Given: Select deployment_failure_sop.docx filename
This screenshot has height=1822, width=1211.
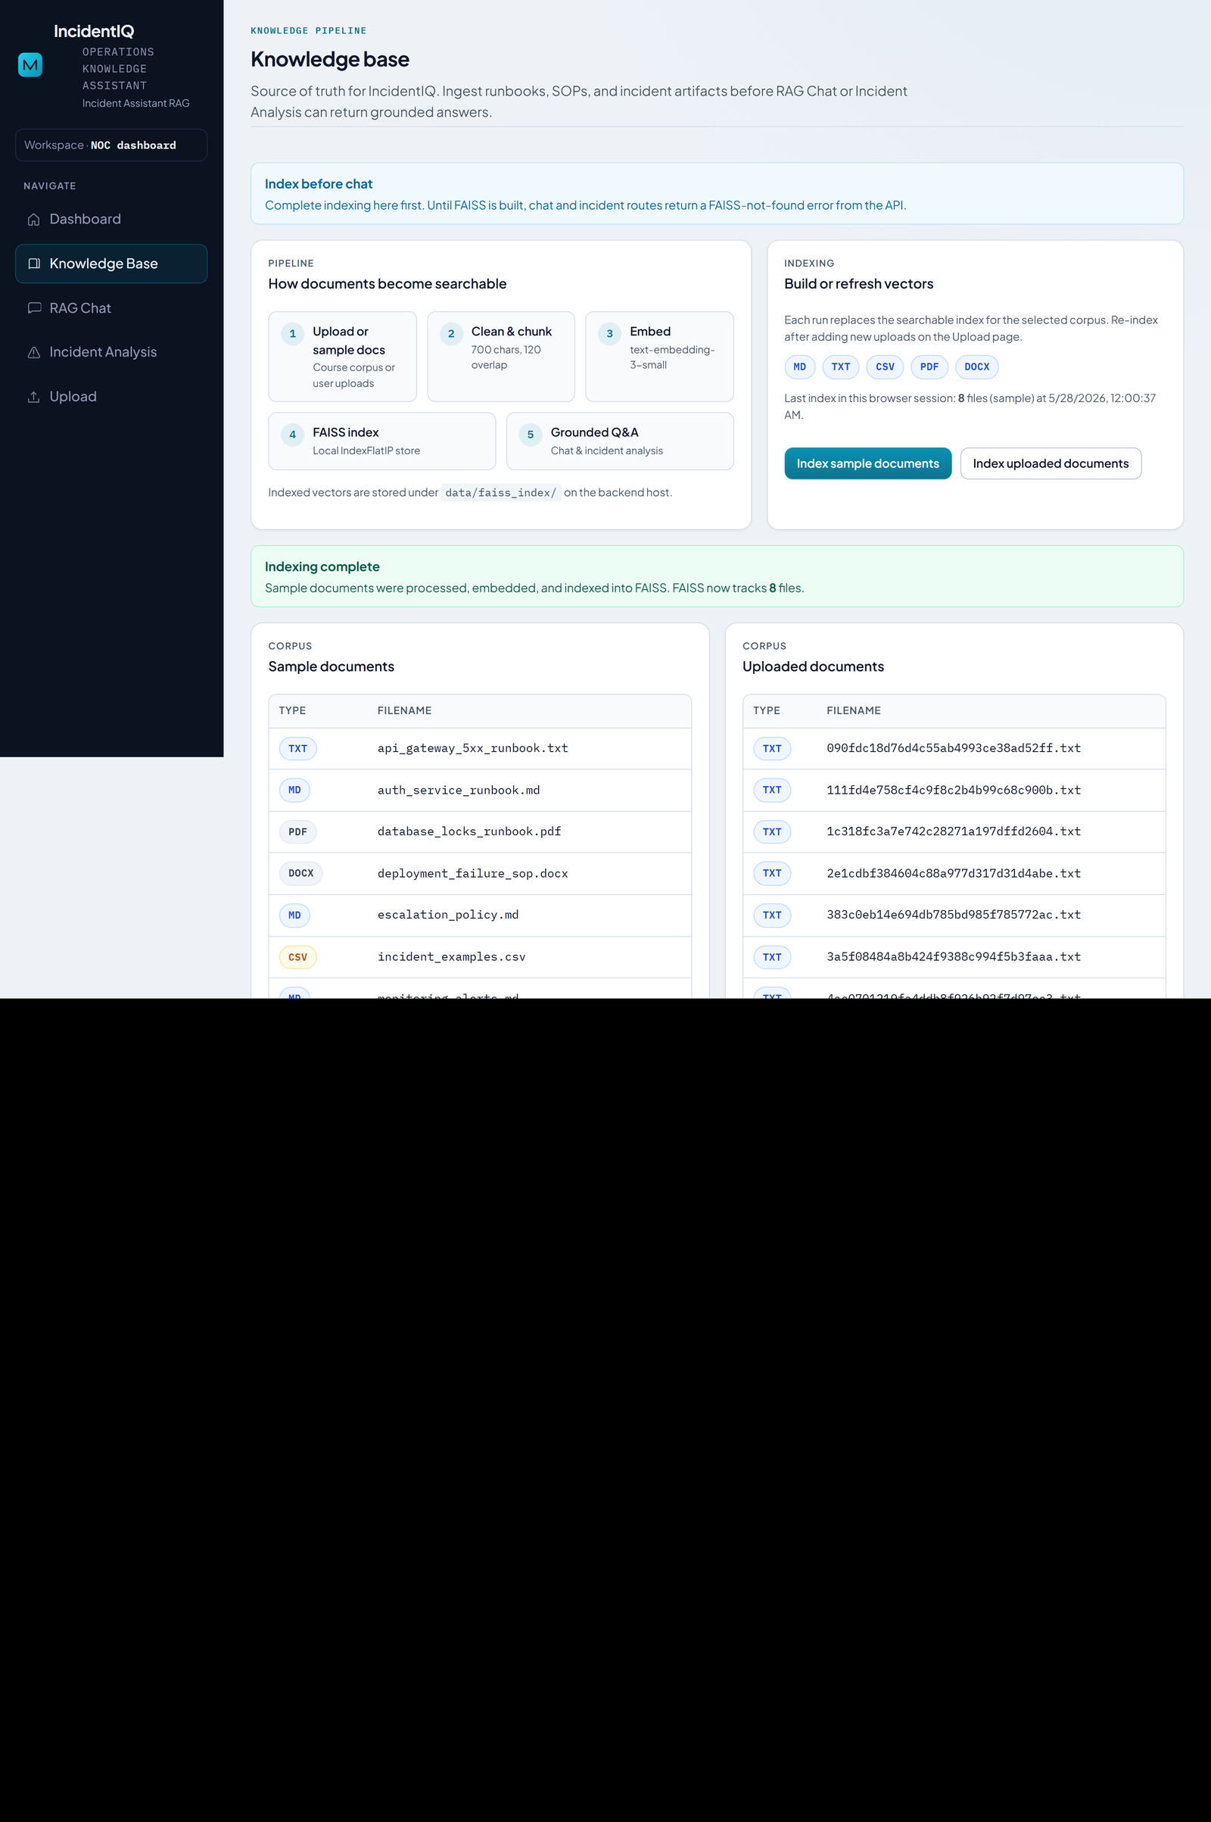Looking at the screenshot, I should coord(472,874).
